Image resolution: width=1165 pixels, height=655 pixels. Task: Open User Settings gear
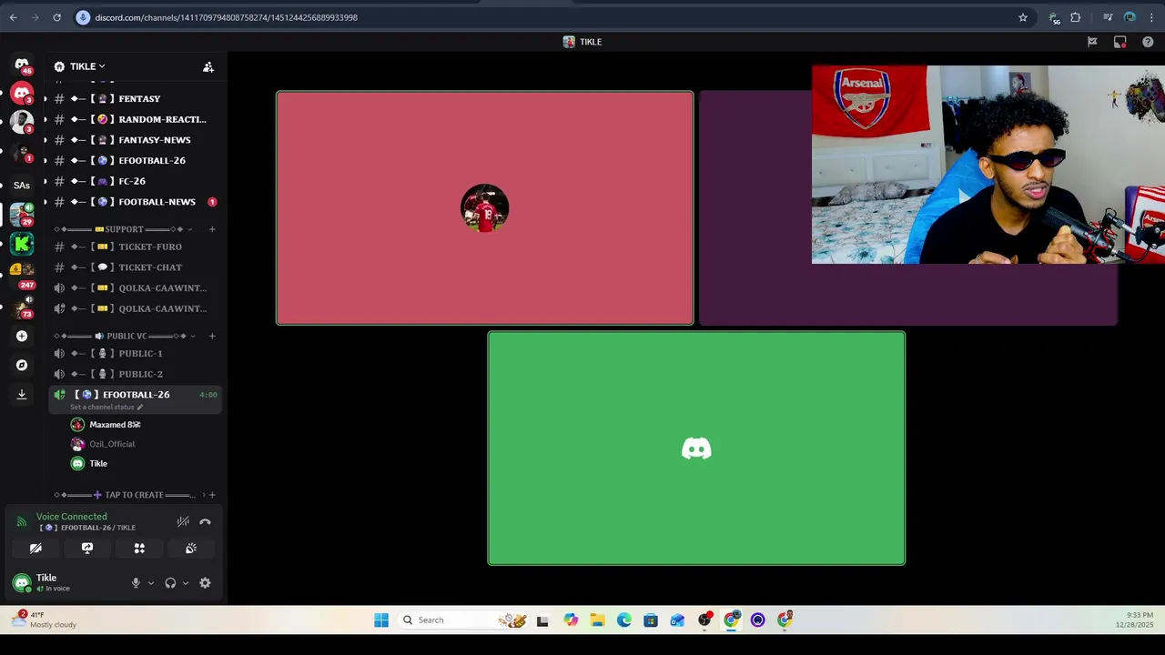[205, 583]
